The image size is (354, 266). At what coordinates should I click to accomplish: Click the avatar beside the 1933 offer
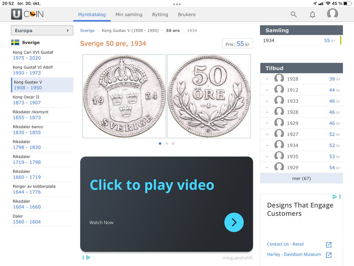[x=279, y=100]
